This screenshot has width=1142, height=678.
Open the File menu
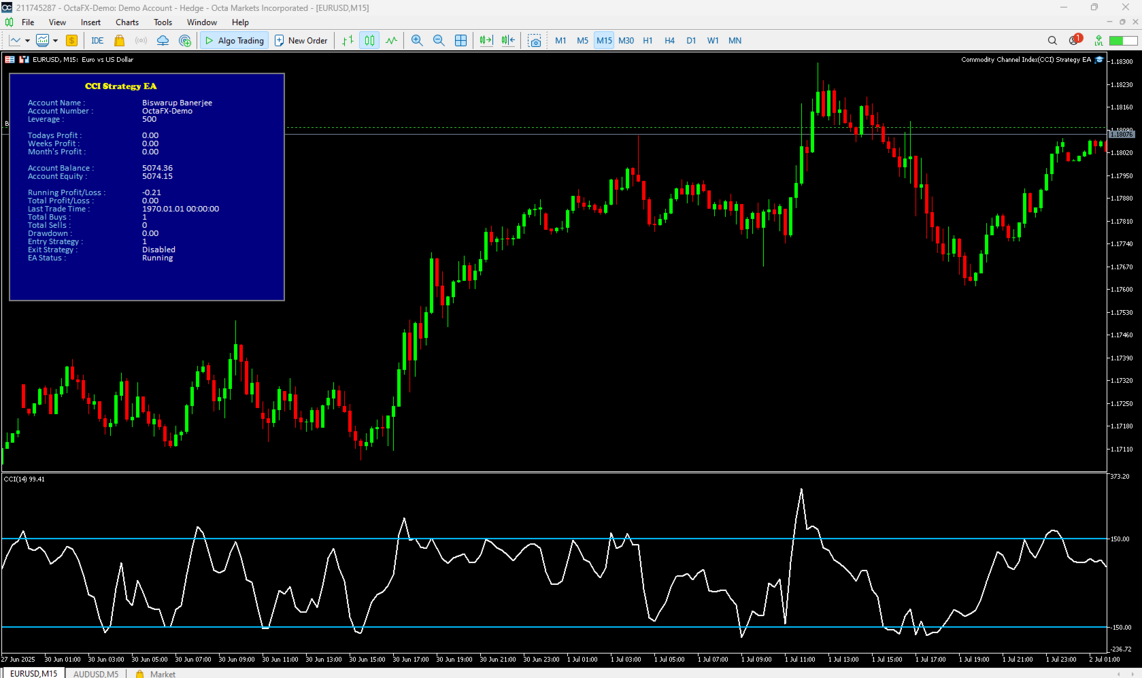pos(28,22)
